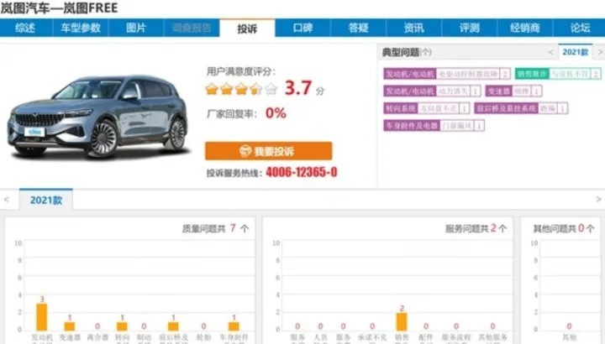This screenshot has width=605, height=344.
Task: Open the 答疑 tab
Action: coord(358,28)
